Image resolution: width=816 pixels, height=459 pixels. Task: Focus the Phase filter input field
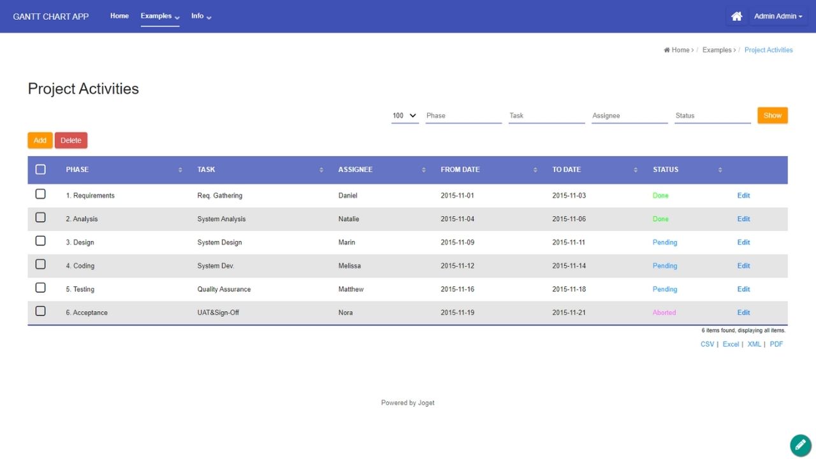tap(463, 115)
